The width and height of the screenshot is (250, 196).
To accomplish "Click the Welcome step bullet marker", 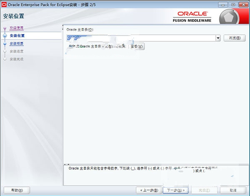I will 5,28.
